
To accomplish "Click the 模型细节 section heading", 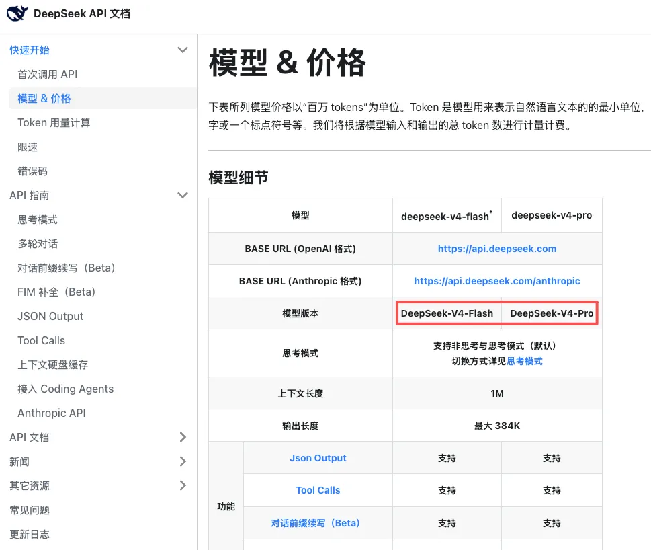I will coord(238,178).
